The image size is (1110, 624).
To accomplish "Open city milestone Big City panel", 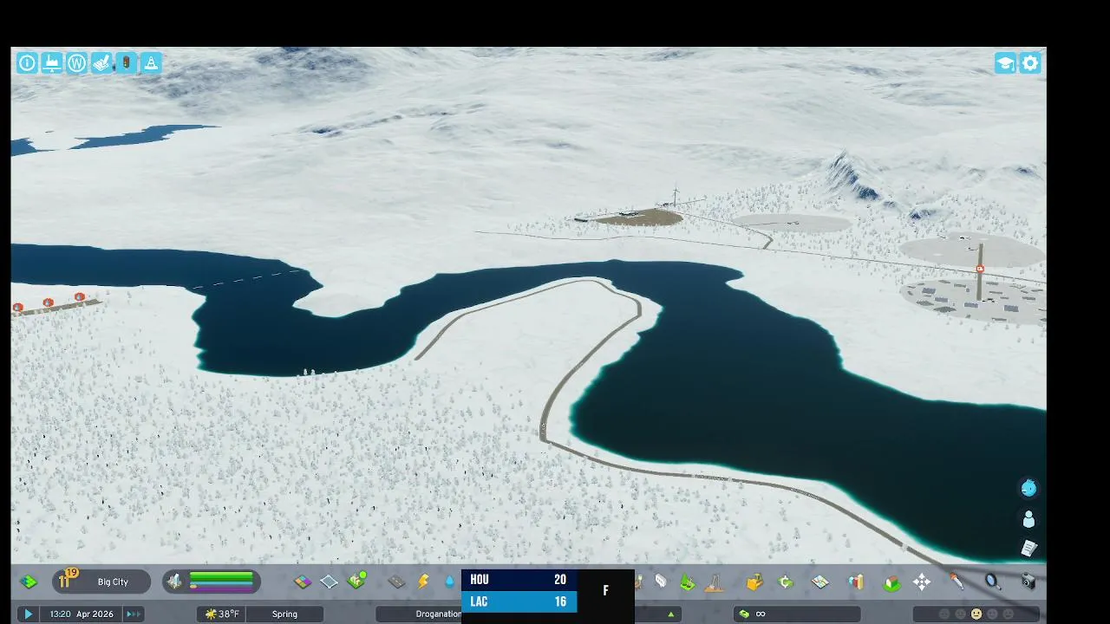I will (101, 582).
